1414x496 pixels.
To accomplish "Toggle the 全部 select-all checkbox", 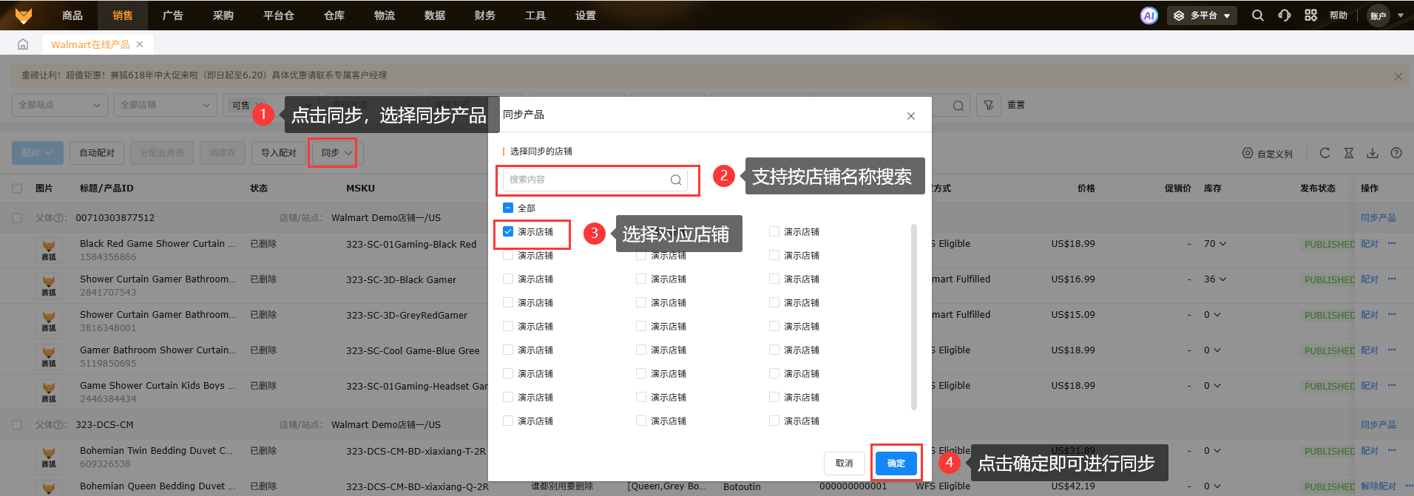I will click(x=508, y=208).
